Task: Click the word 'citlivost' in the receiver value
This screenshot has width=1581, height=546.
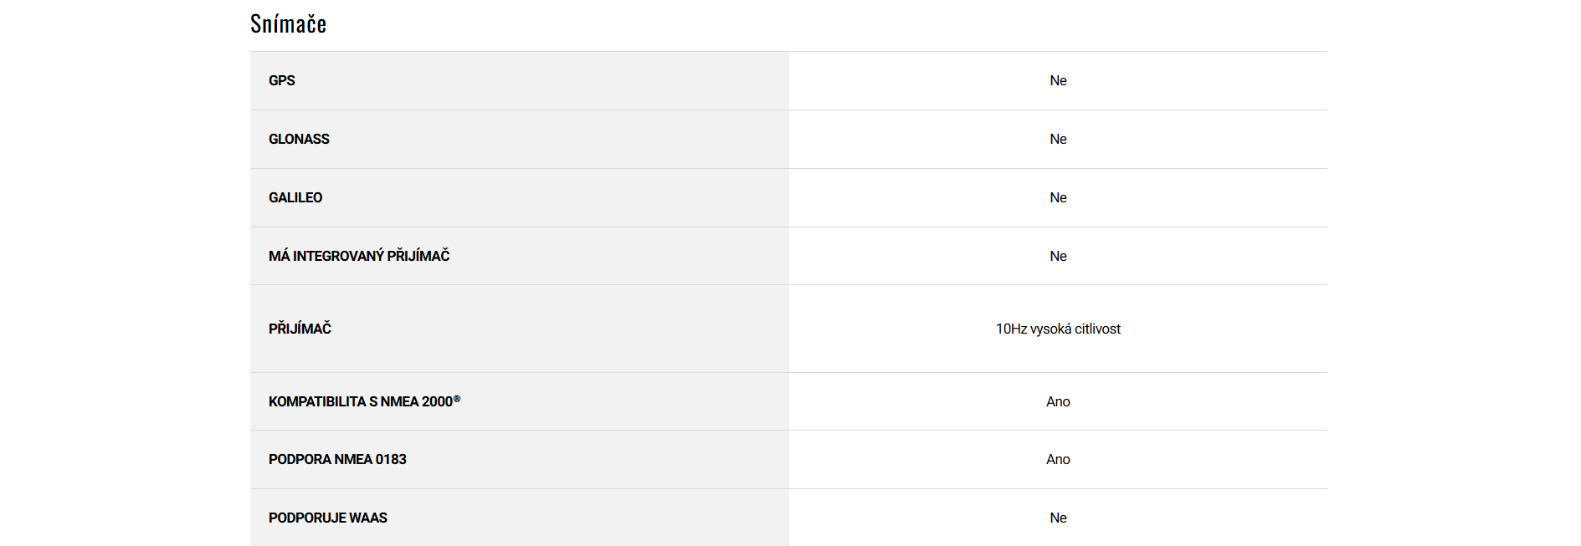Action: point(1097,329)
